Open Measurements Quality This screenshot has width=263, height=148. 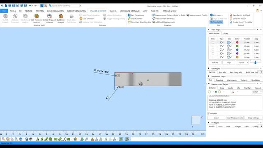(197, 15)
